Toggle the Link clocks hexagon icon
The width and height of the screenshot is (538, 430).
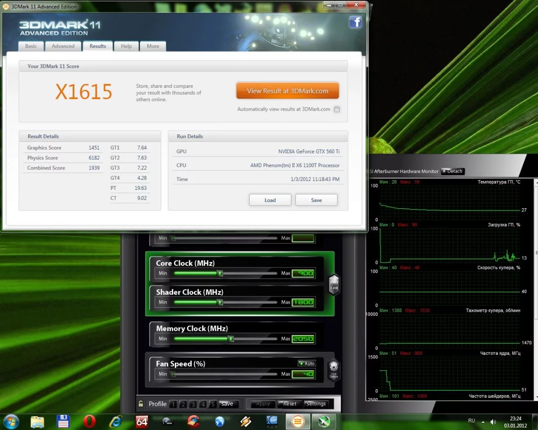click(334, 283)
